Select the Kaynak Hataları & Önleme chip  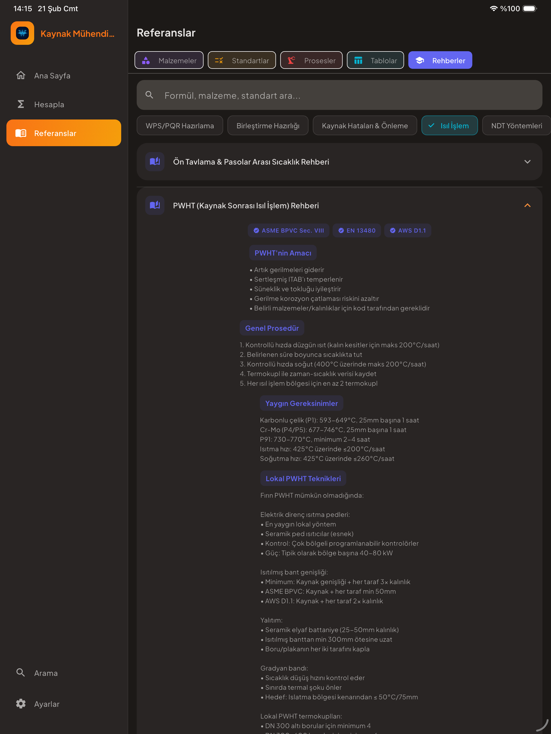(365, 125)
